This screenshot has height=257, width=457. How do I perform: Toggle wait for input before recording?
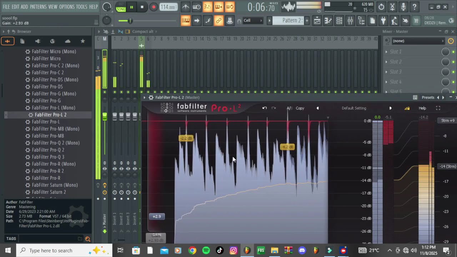click(196, 7)
